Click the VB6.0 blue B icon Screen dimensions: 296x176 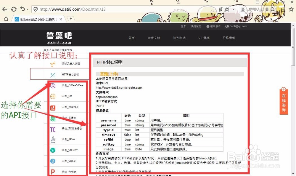pyautogui.click(x=53, y=161)
